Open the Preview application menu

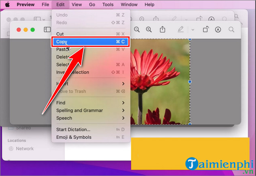(x=26, y=4)
